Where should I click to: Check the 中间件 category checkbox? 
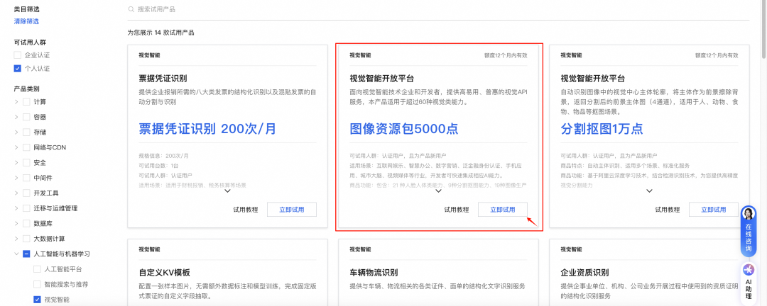(x=26, y=178)
